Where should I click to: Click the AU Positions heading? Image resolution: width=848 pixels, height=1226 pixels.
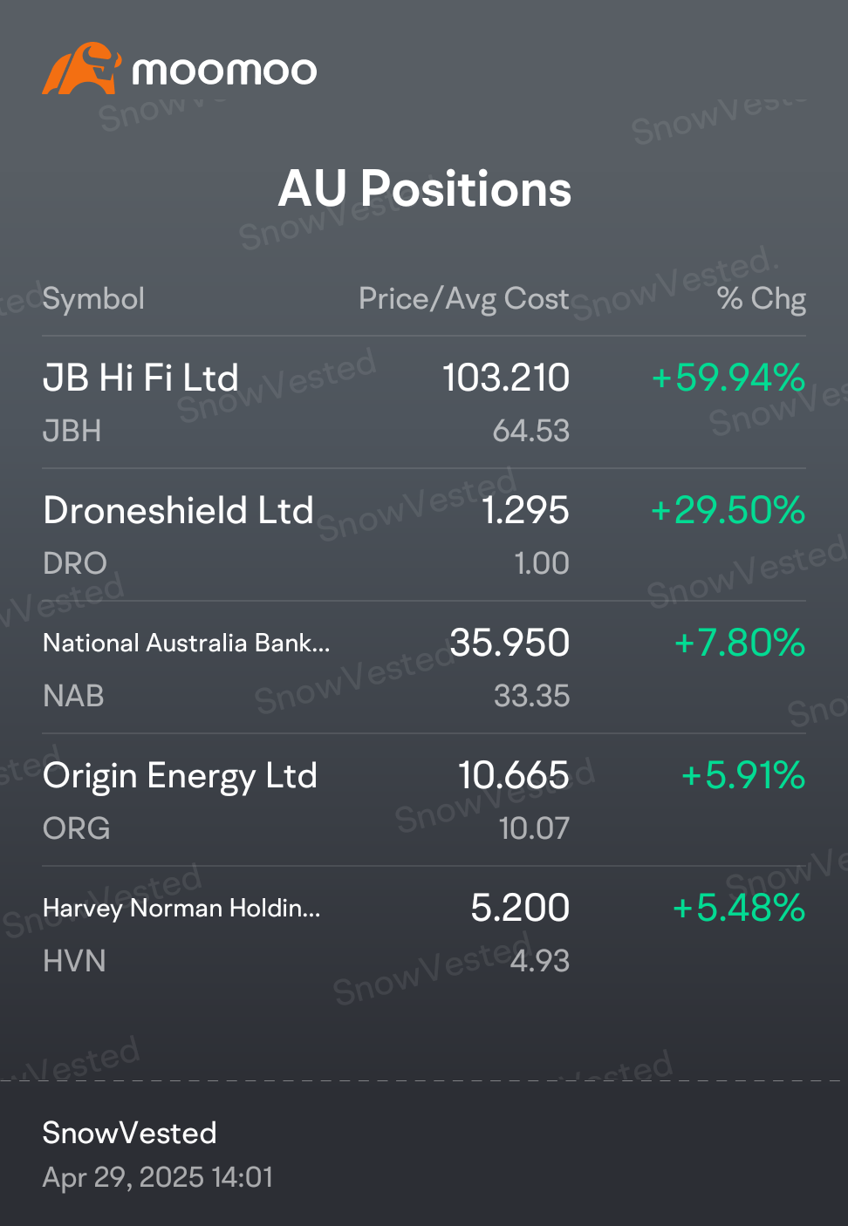click(x=424, y=189)
